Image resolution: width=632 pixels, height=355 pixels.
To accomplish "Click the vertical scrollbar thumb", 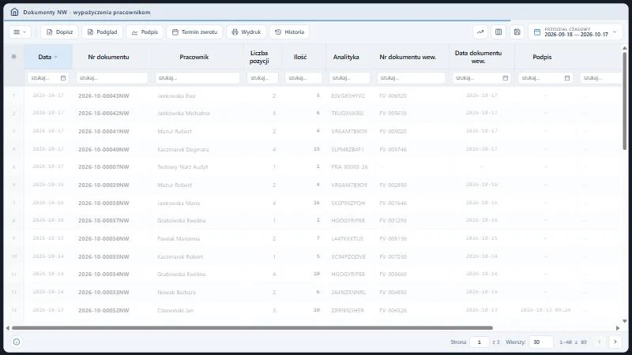I will point(624,101).
